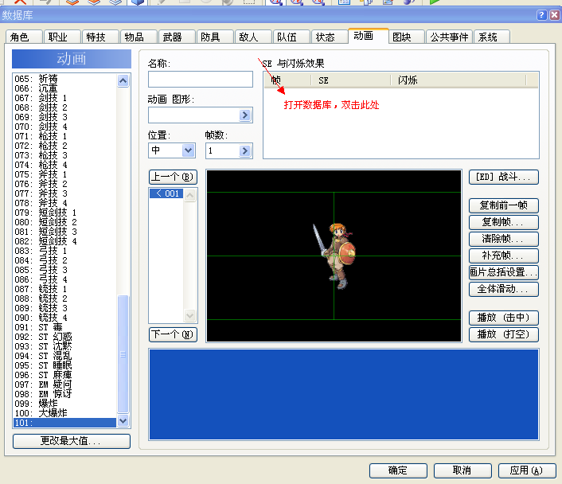Click the 取消 cancel button
The height and width of the screenshot is (484, 562).
click(462, 470)
